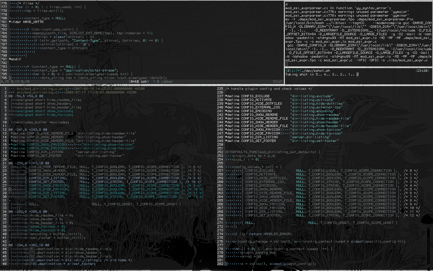Click "plugin_config *s;" on line 279

(x=259, y=253)
